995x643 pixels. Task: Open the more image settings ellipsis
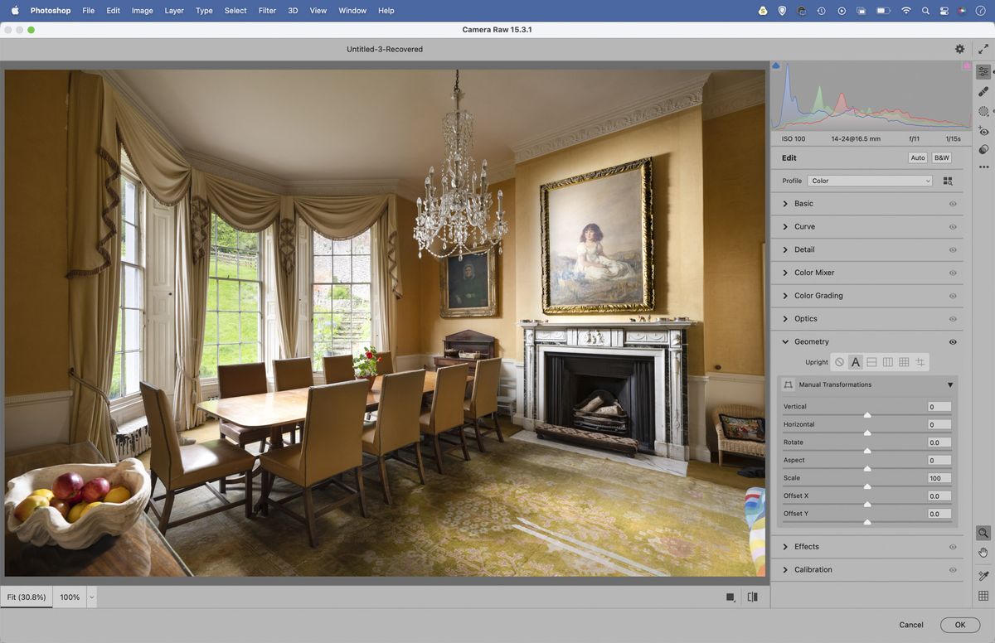click(x=983, y=167)
